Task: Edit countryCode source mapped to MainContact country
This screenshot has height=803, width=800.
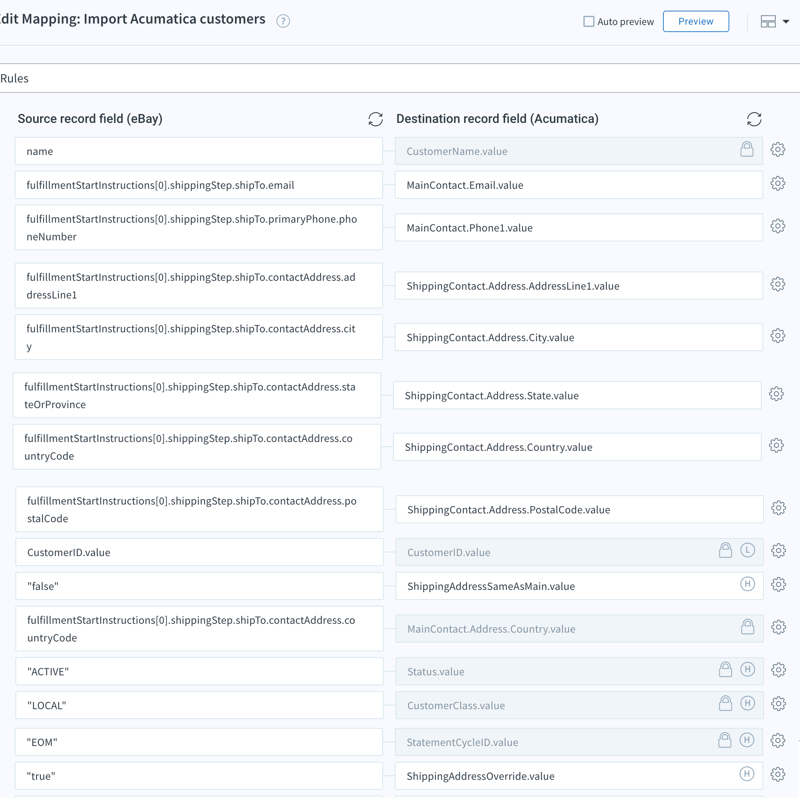Action: click(199, 629)
